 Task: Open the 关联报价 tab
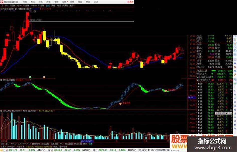click(11, 147)
